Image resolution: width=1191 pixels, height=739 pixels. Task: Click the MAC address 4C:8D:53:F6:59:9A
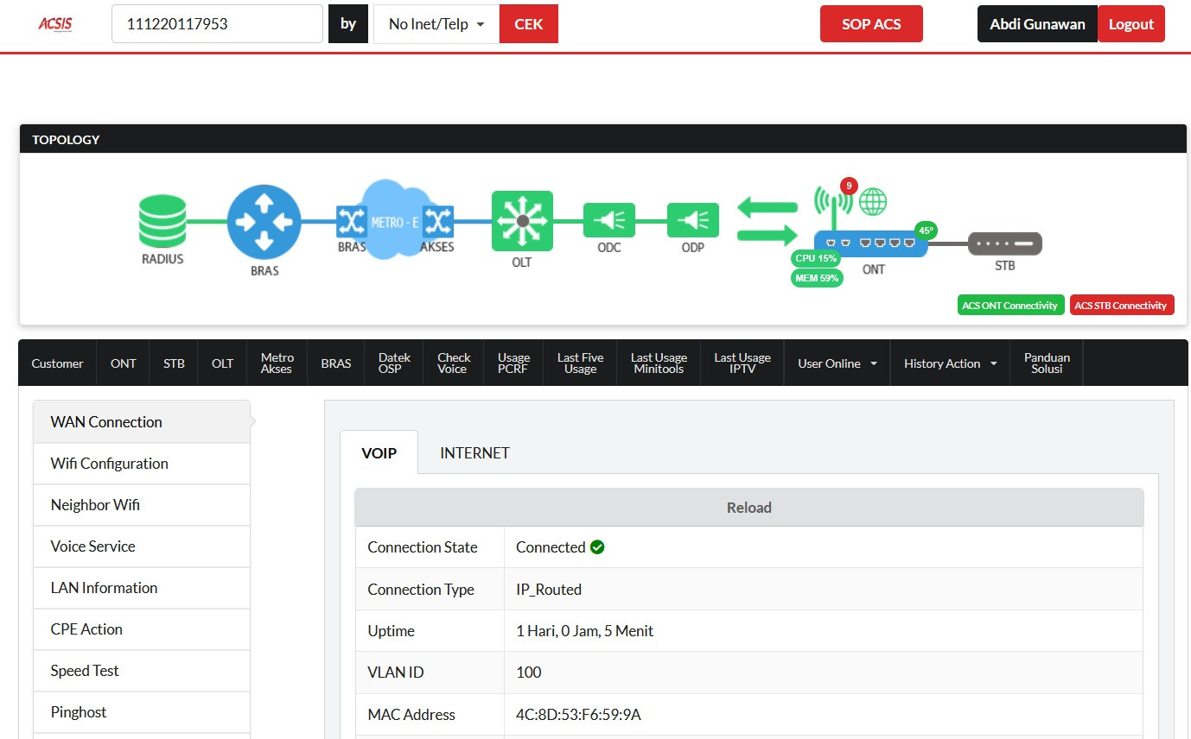(x=578, y=715)
